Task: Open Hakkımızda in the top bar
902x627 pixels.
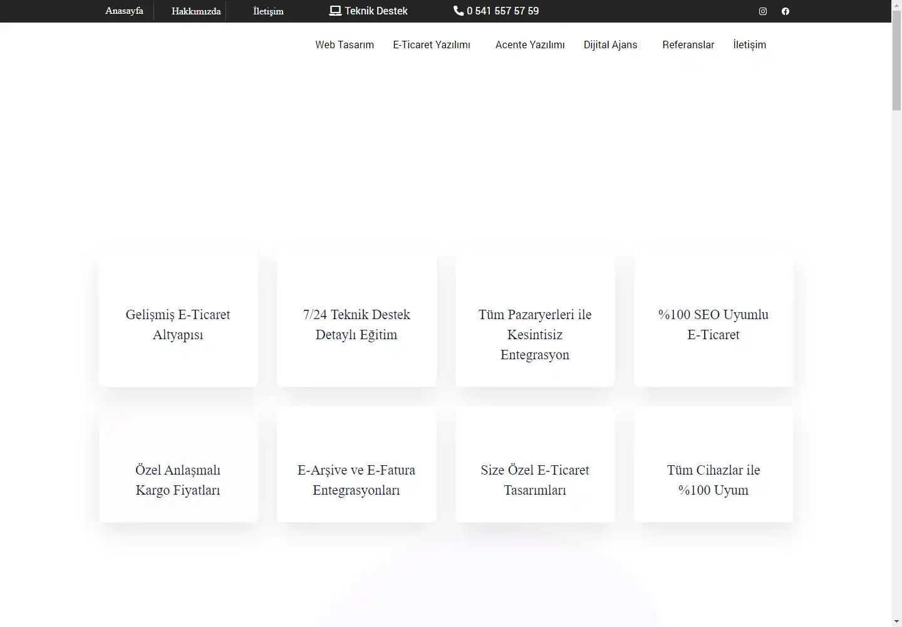Action: click(x=196, y=11)
